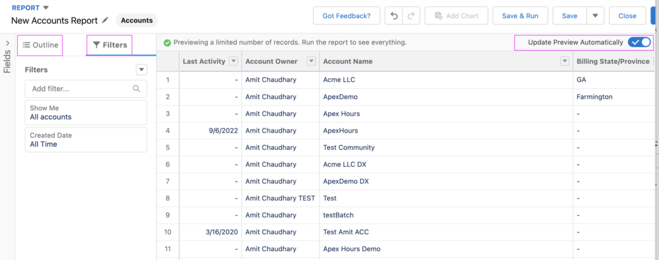Open the Show Me All accounts filter
This screenshot has height=260, width=659.
click(86, 112)
